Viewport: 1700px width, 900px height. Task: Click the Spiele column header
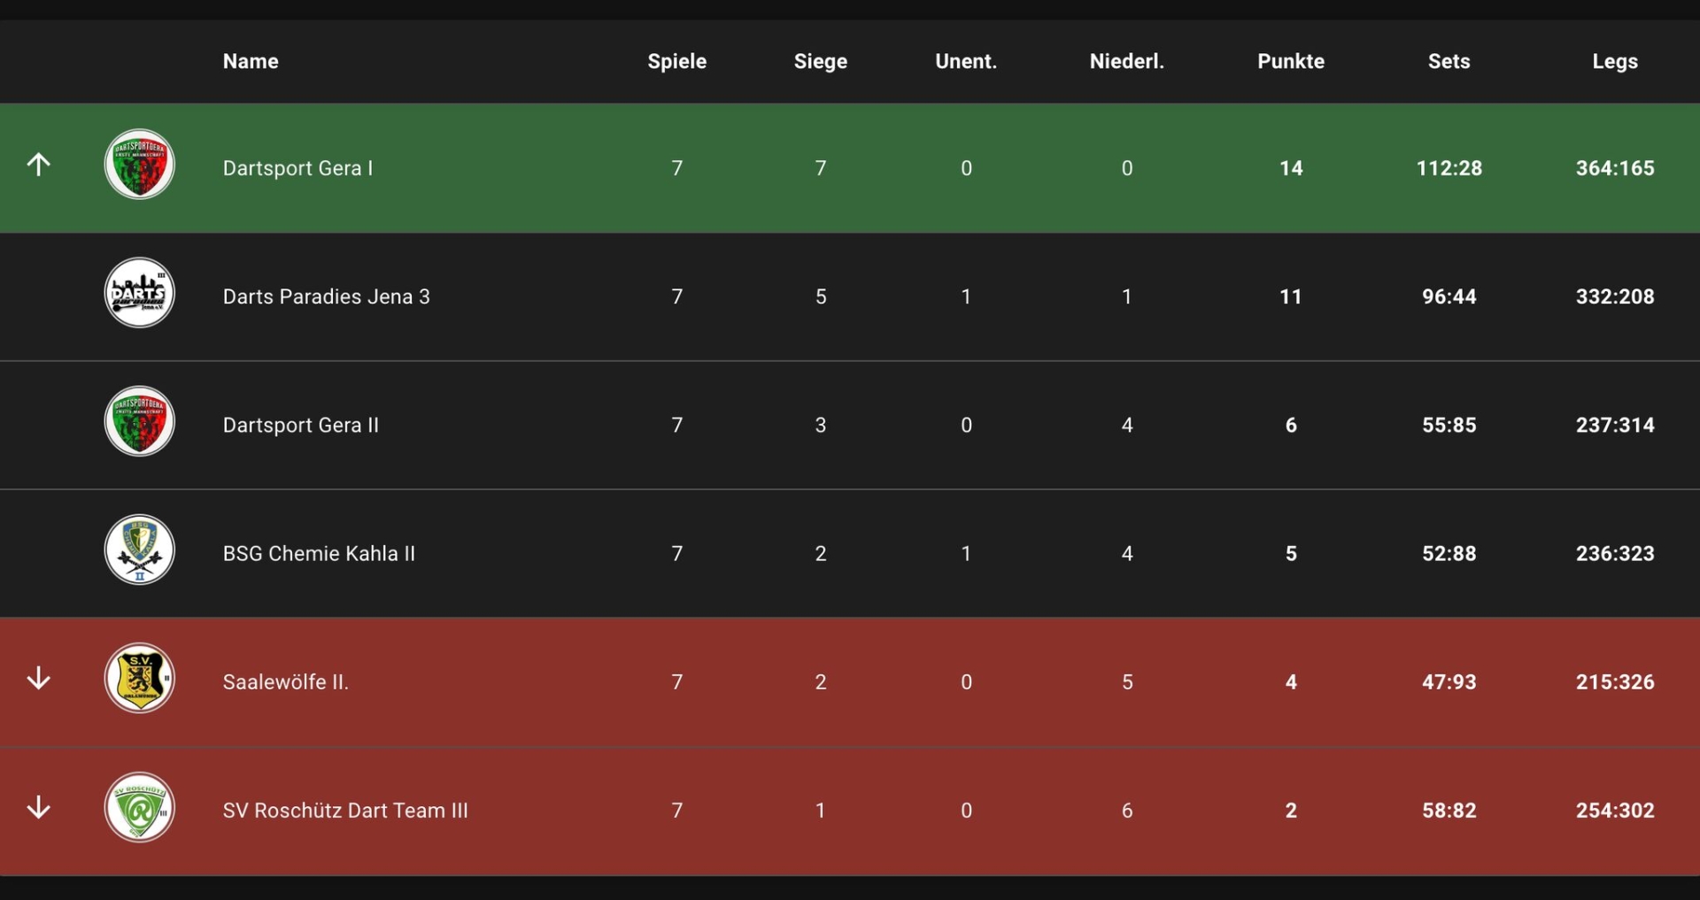pyautogui.click(x=676, y=61)
